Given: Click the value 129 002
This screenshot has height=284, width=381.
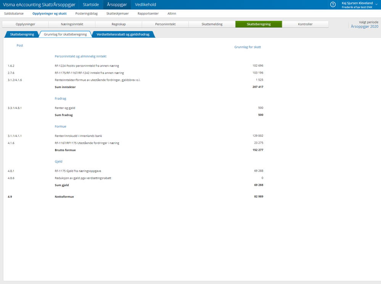Looking at the screenshot, I should (x=258, y=136).
